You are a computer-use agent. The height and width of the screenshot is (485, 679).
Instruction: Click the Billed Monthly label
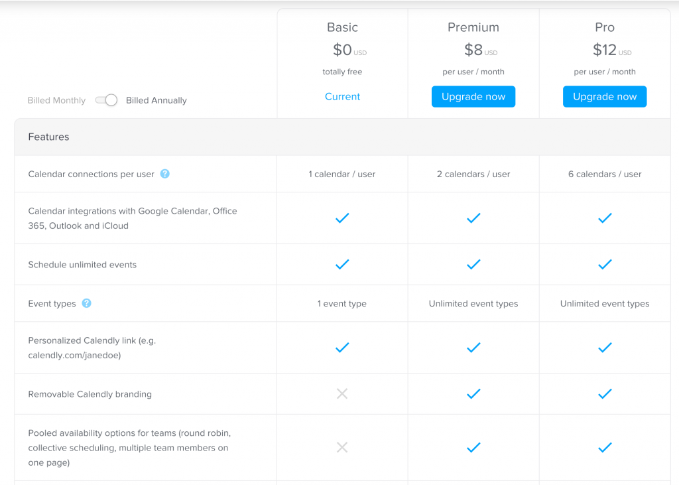(x=56, y=100)
